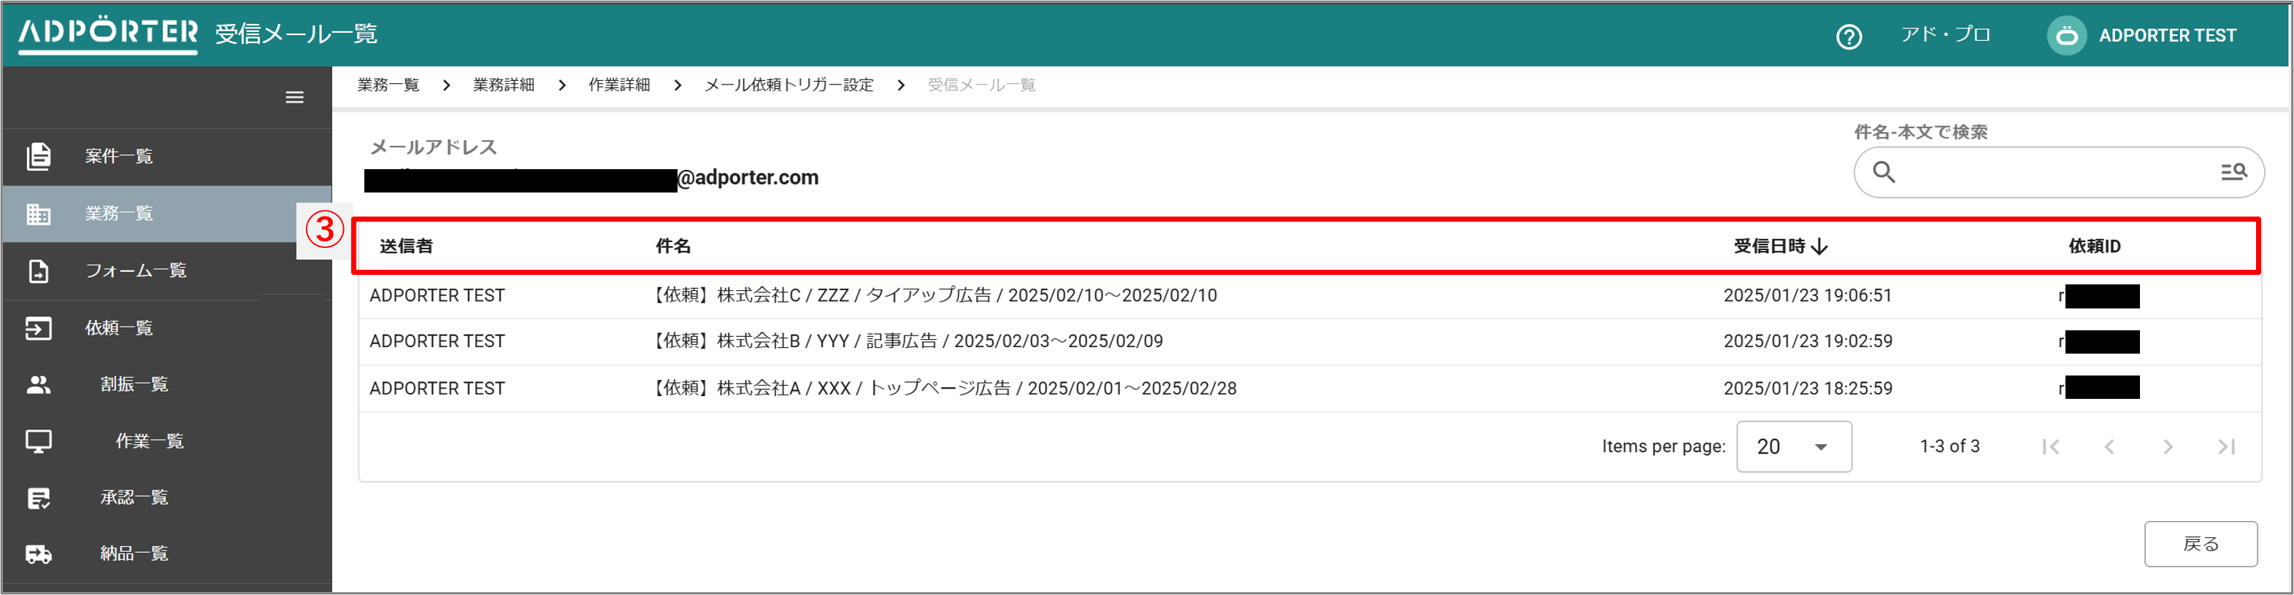This screenshot has width=2294, height=595.
Task: Collapse the sidebar with the hamburger icon
Action: tap(295, 97)
